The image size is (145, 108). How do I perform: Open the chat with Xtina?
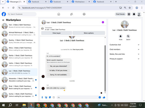pos(19,49)
